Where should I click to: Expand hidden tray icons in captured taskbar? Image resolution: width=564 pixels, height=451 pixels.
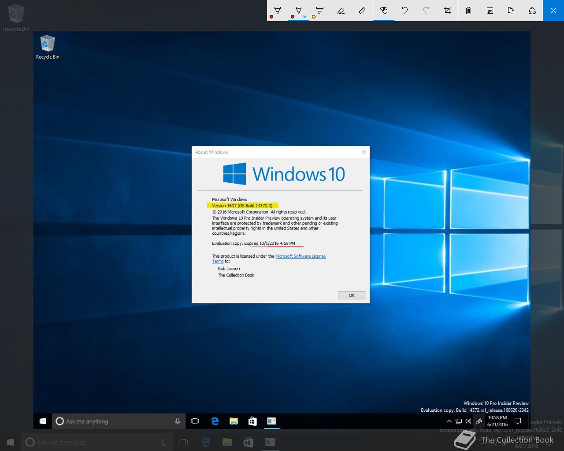click(449, 421)
